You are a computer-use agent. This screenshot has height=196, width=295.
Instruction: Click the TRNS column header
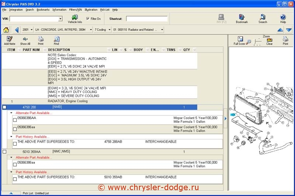(x=171, y=50)
